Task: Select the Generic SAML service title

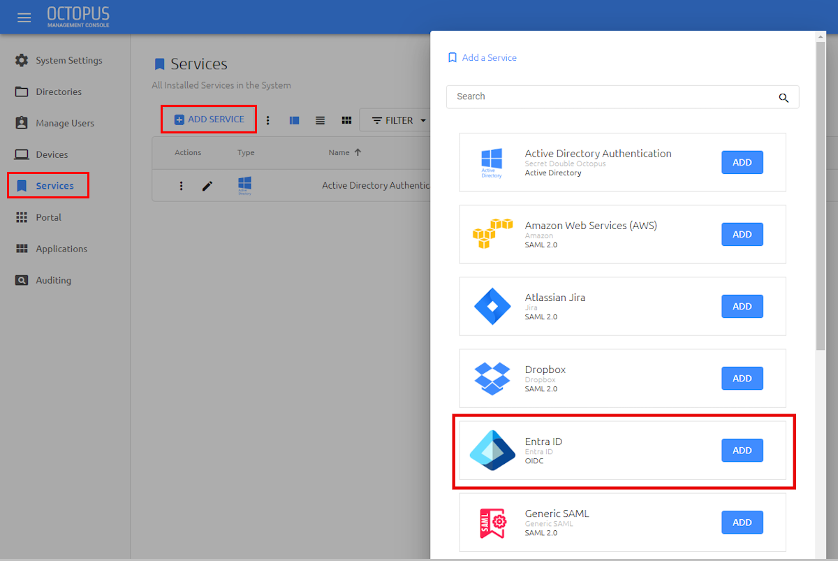Action: [x=557, y=513]
